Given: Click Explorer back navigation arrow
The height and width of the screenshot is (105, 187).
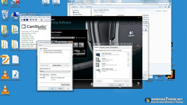Looking at the screenshot, I should pos(71,3).
